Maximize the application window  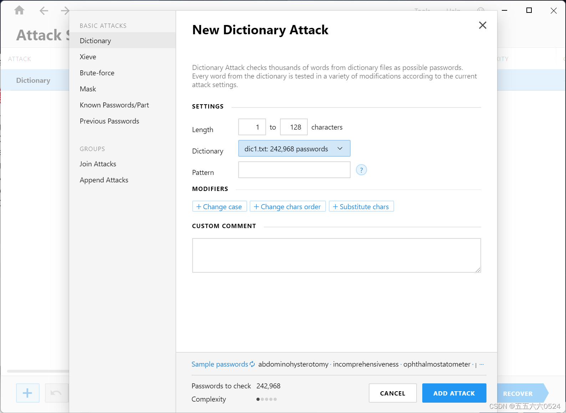point(529,10)
